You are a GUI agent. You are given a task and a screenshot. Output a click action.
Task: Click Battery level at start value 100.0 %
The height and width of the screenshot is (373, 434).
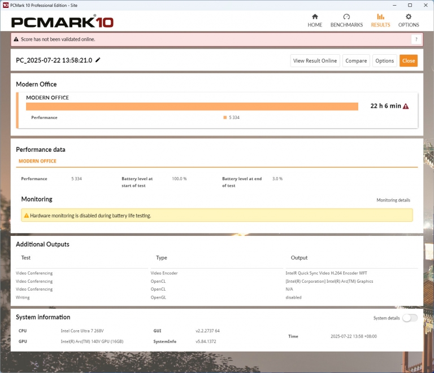click(x=179, y=179)
